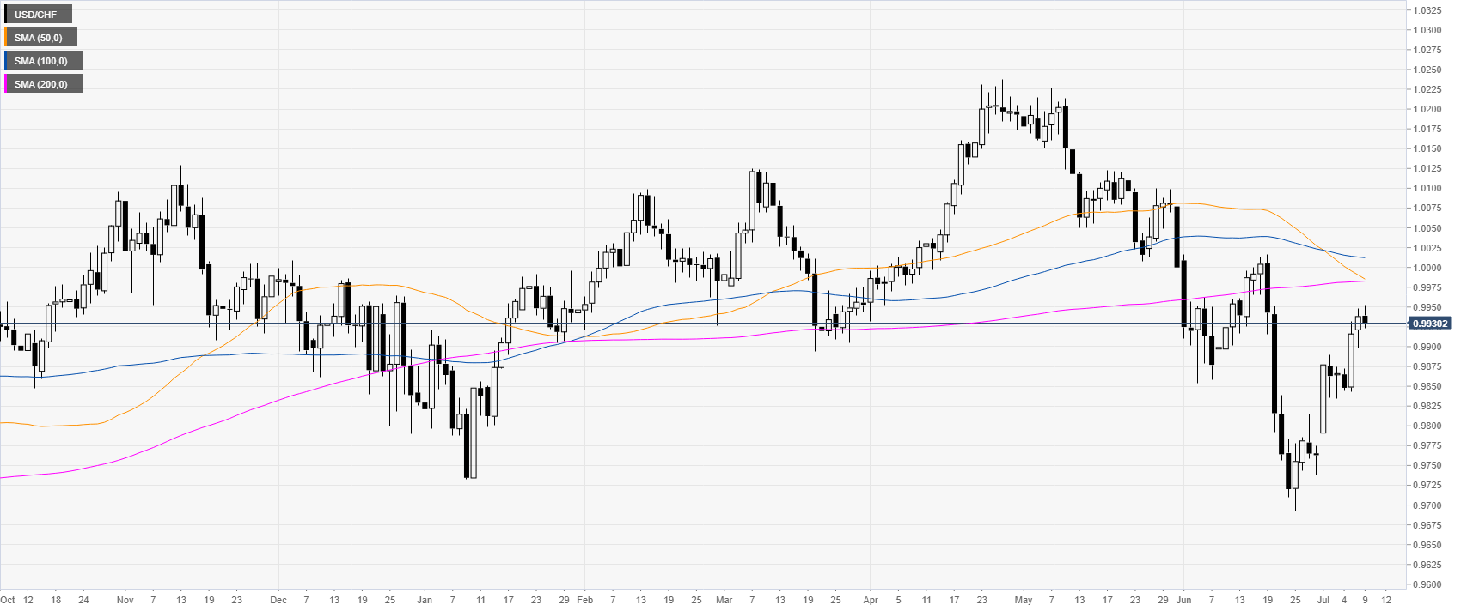This screenshot has width=1467, height=611.
Task: Click the Mar label on the time axis
Action: point(724,600)
